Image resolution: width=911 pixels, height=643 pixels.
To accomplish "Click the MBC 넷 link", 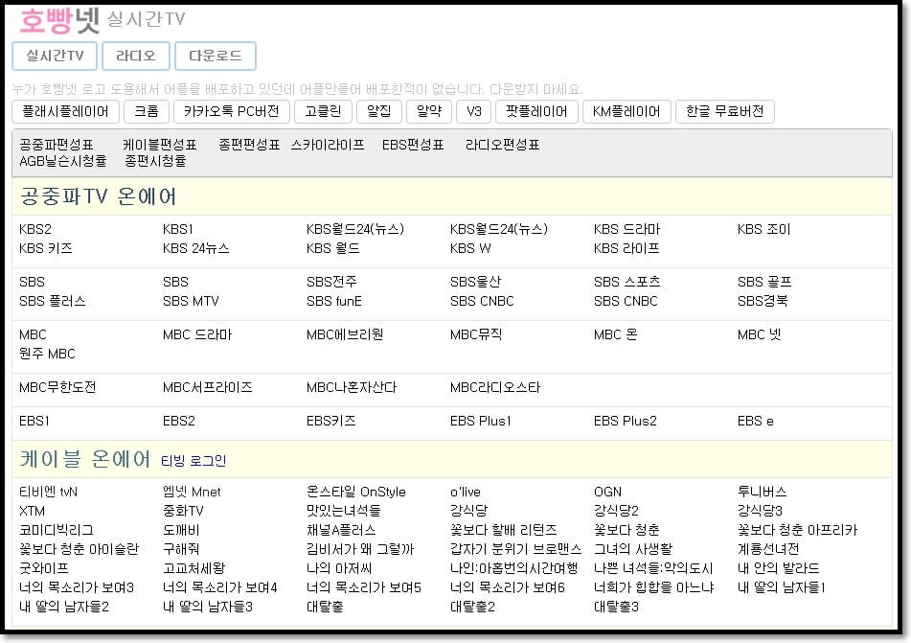I will click(760, 334).
